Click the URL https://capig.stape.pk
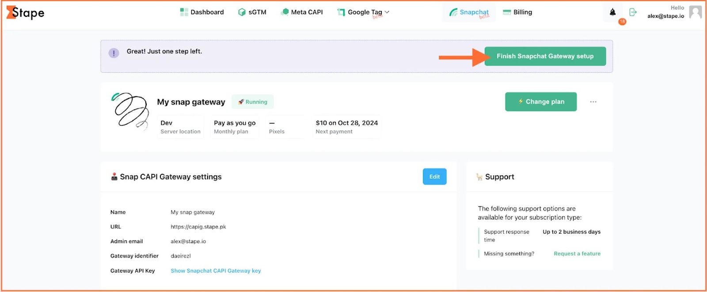Viewport: 707px width, 292px height. pyautogui.click(x=198, y=227)
